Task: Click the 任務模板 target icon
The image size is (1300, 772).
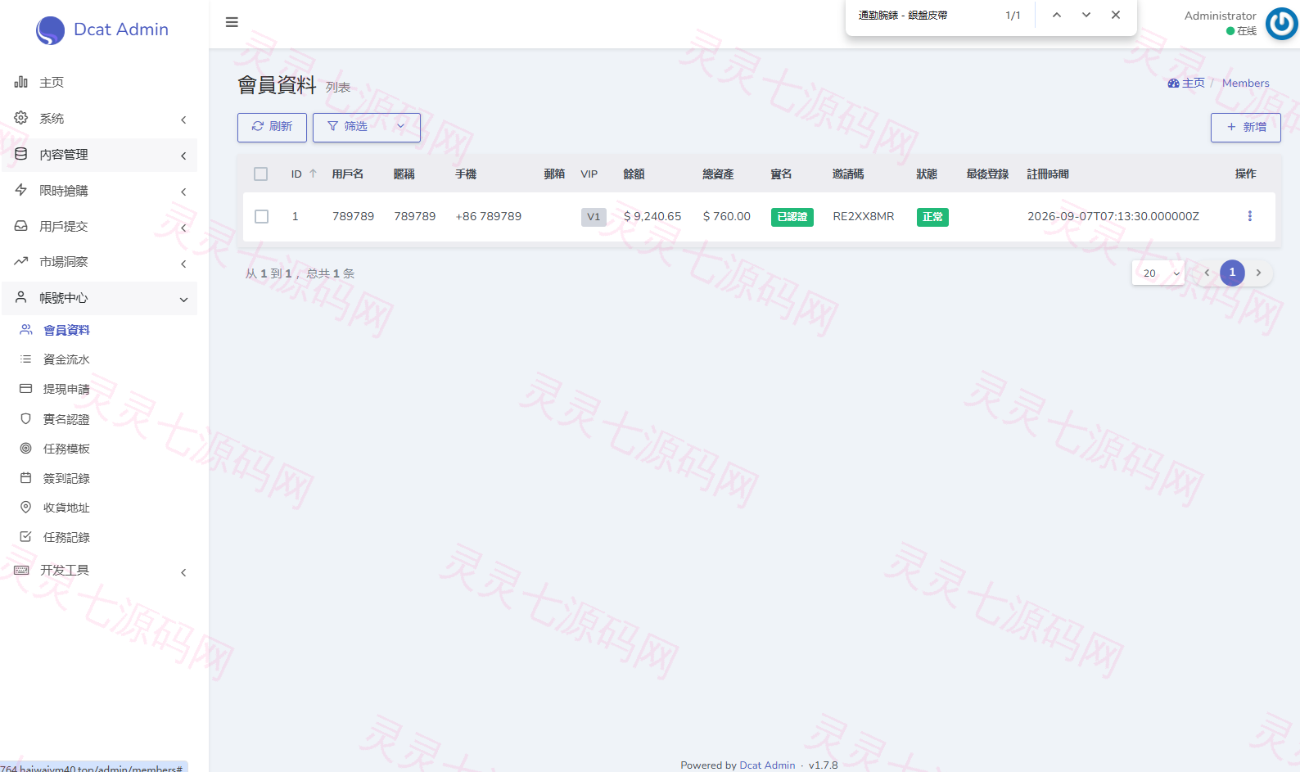Action: (26, 448)
